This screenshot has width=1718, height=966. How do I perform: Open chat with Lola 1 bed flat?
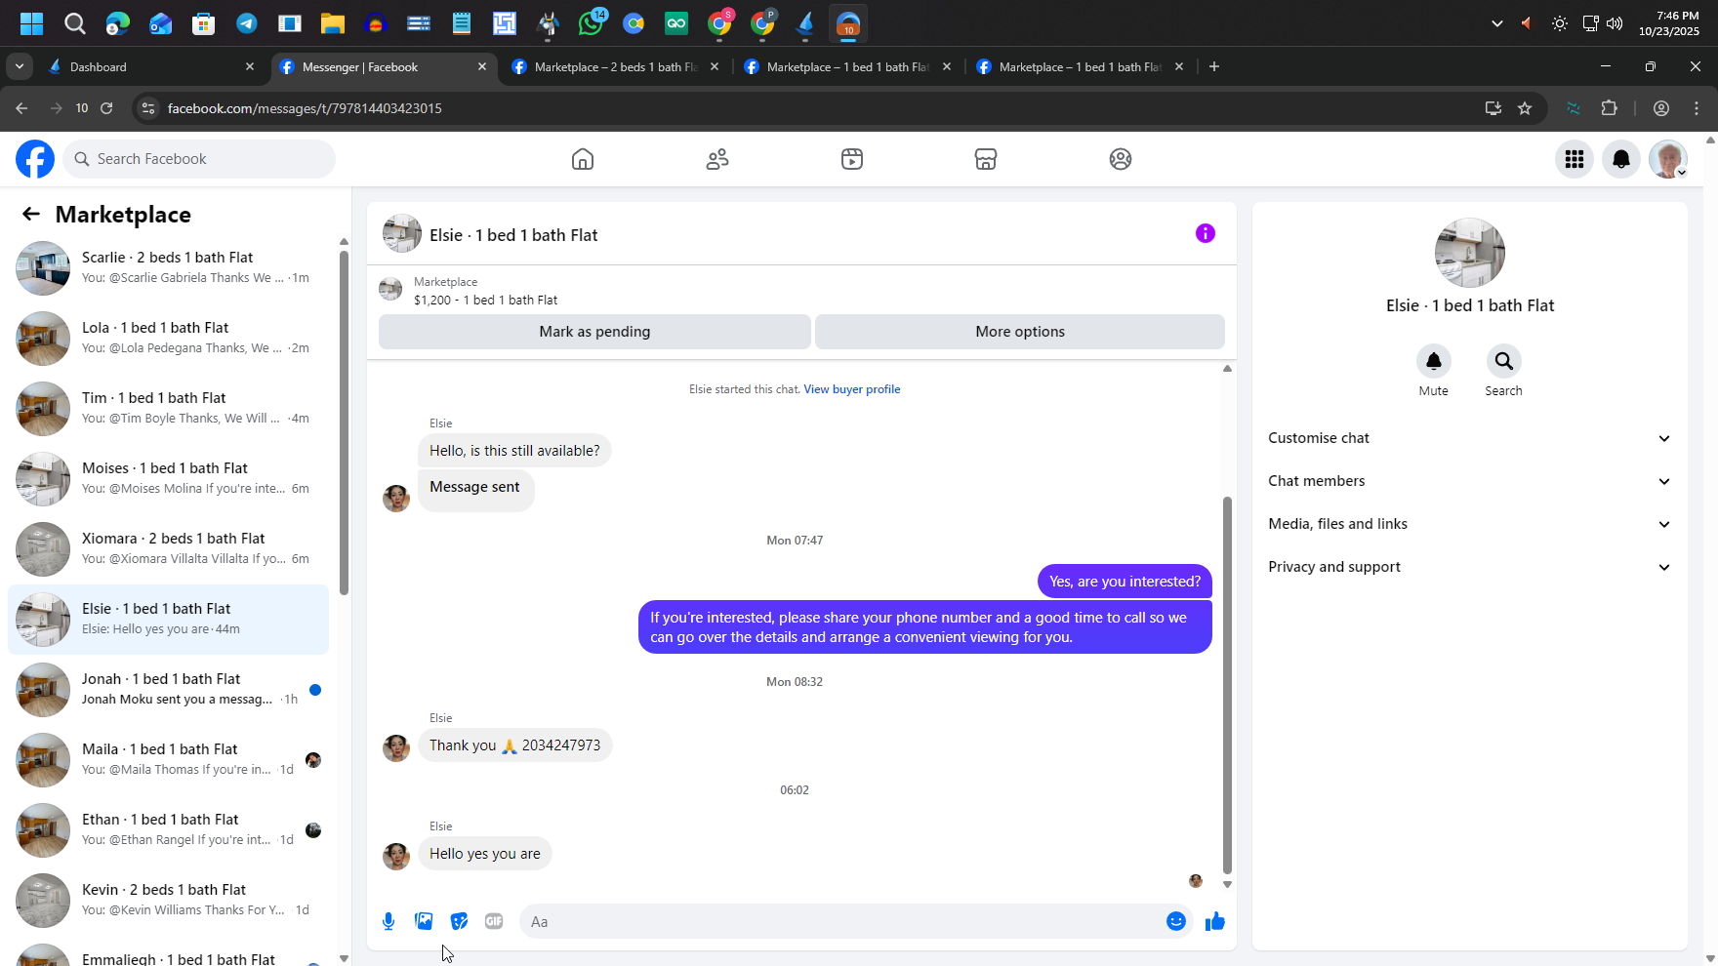[168, 338]
